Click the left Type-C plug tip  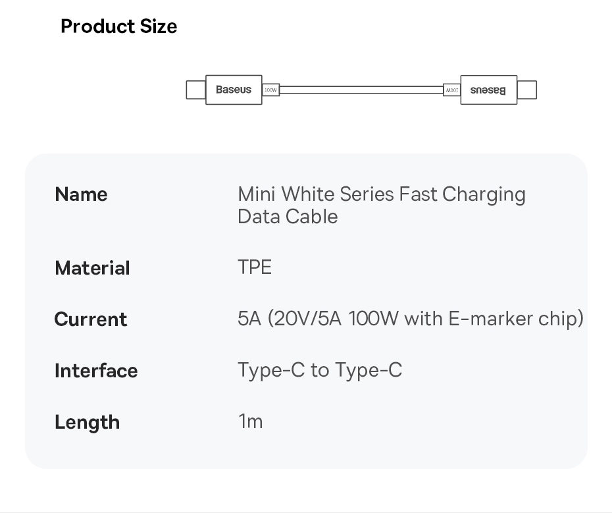click(195, 90)
